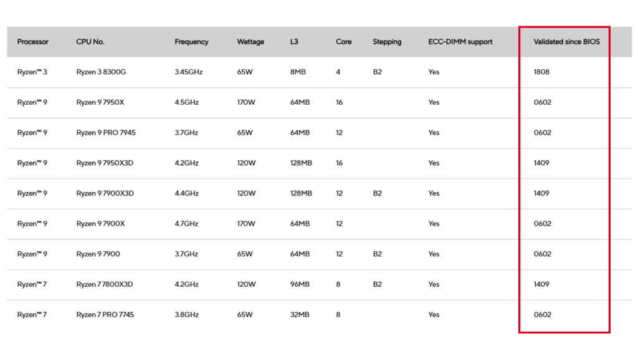The height and width of the screenshot is (359, 638).
Task: Click the L3 column header
Action: tap(294, 42)
